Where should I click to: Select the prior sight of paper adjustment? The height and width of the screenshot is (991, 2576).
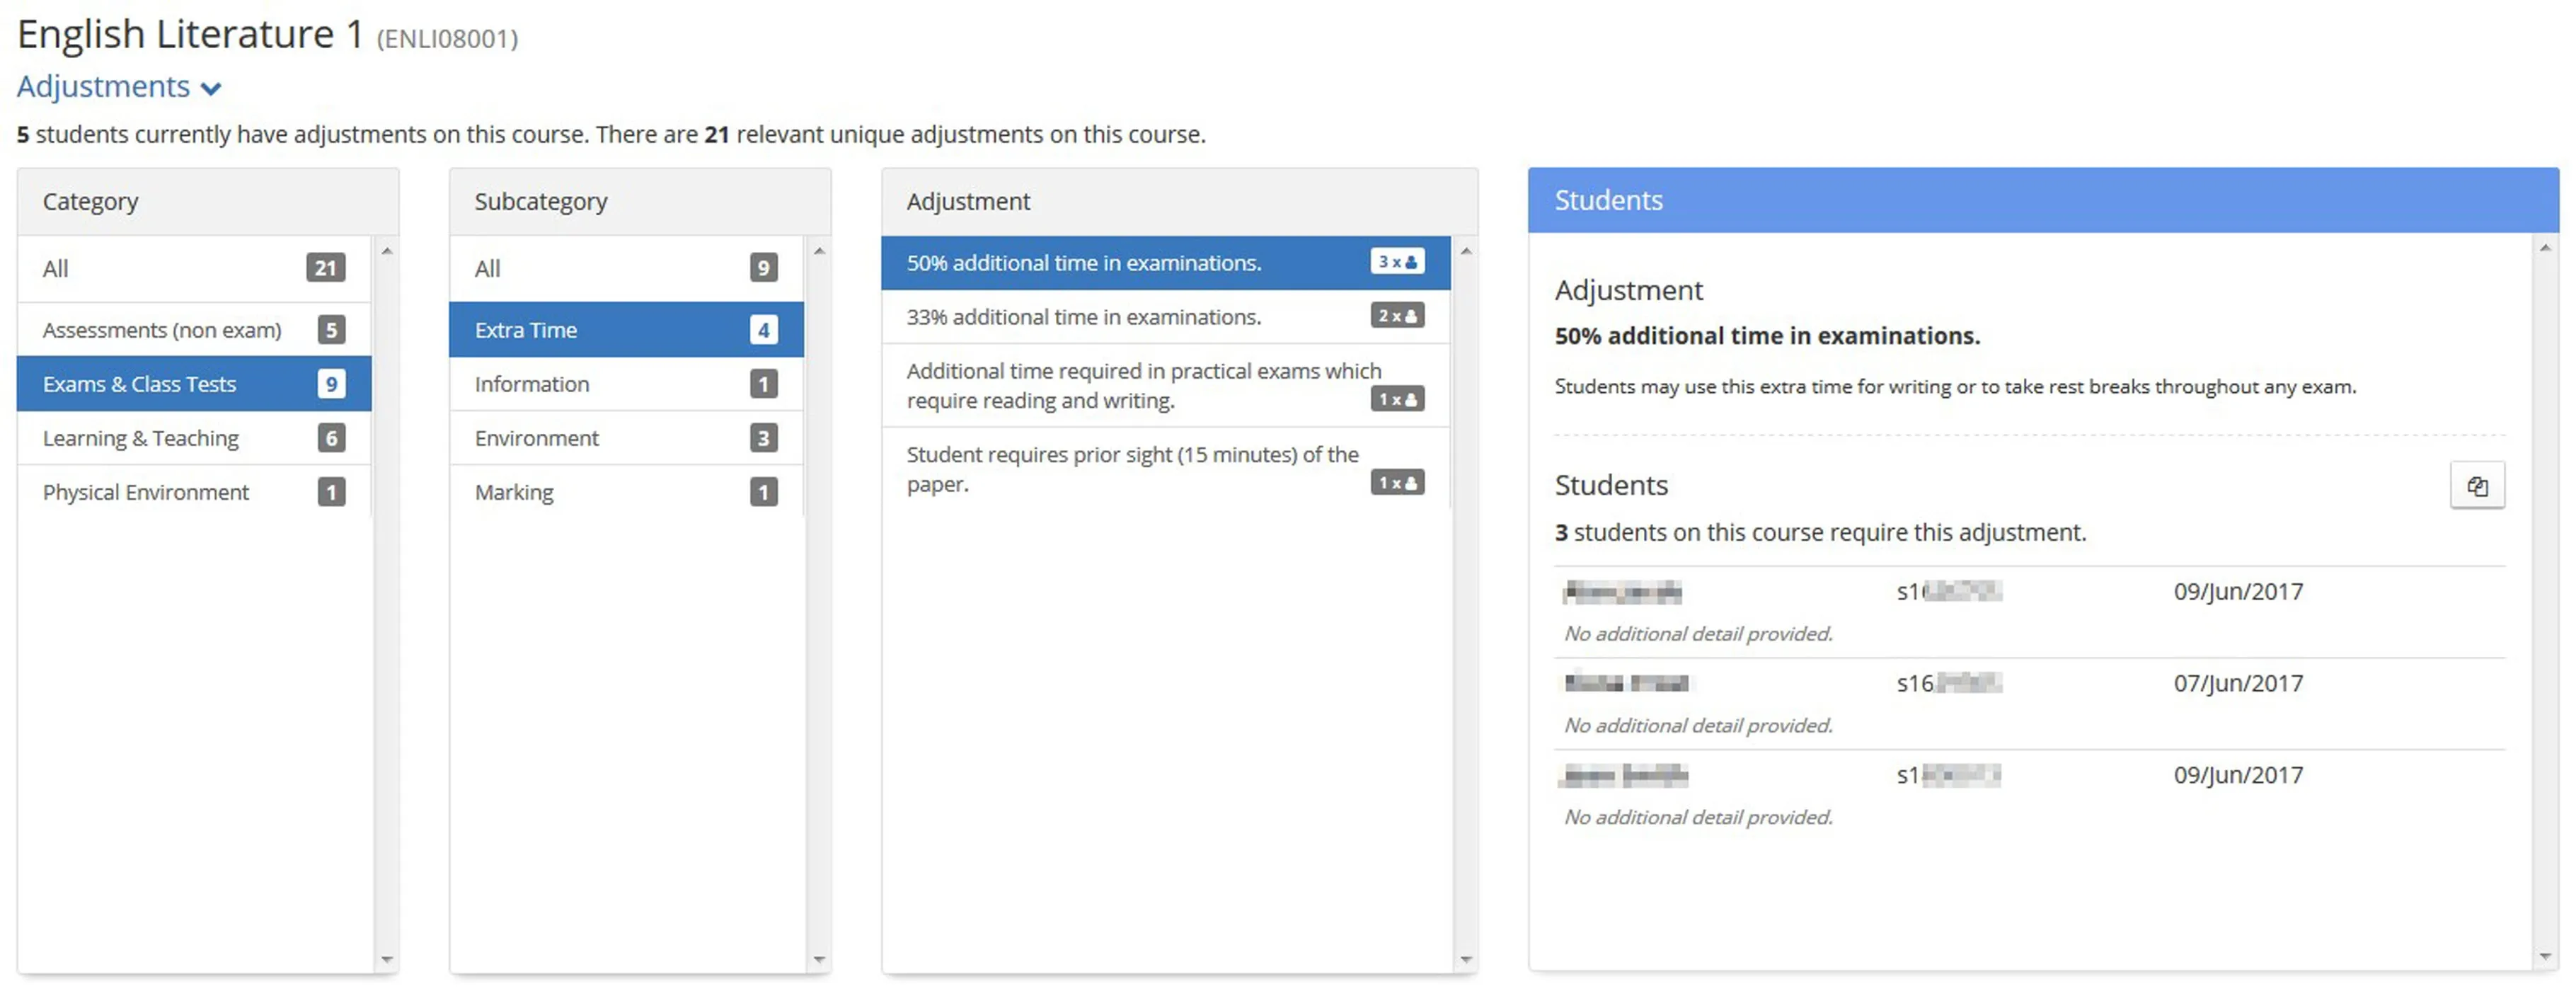[x=1131, y=469]
